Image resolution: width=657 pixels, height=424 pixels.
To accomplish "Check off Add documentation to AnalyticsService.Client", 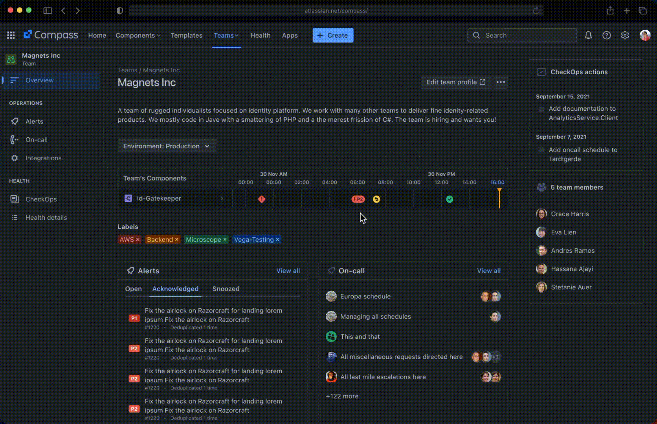I will (x=542, y=109).
